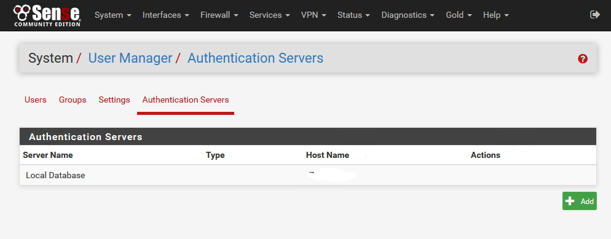Switch to the Groups tab
The image size is (611, 239).
point(73,100)
